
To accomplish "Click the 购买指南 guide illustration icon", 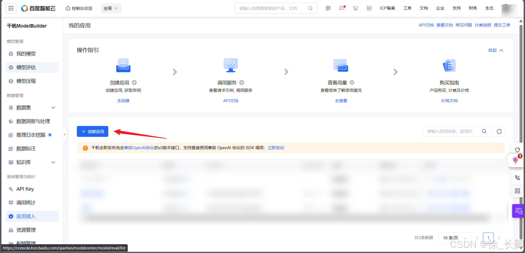I will pyautogui.click(x=449, y=65).
